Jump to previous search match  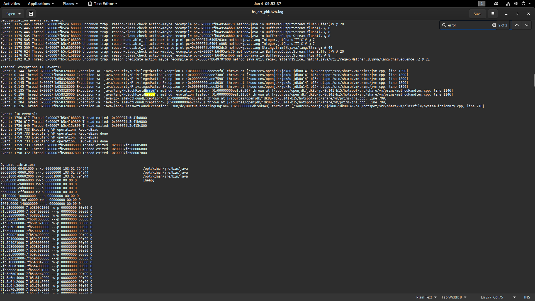(517, 25)
